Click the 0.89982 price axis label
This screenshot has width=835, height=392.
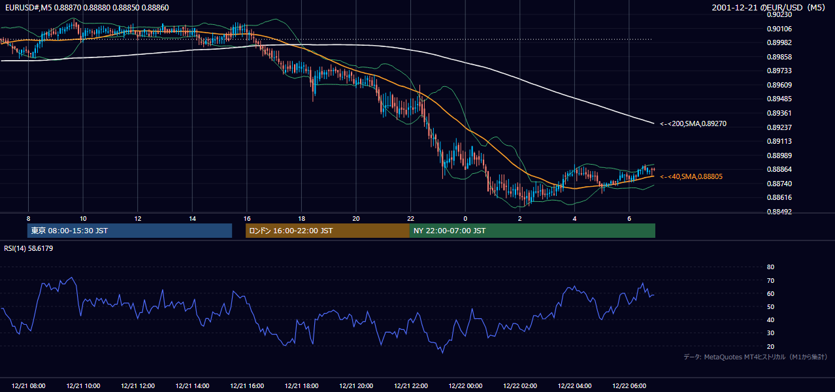point(779,42)
